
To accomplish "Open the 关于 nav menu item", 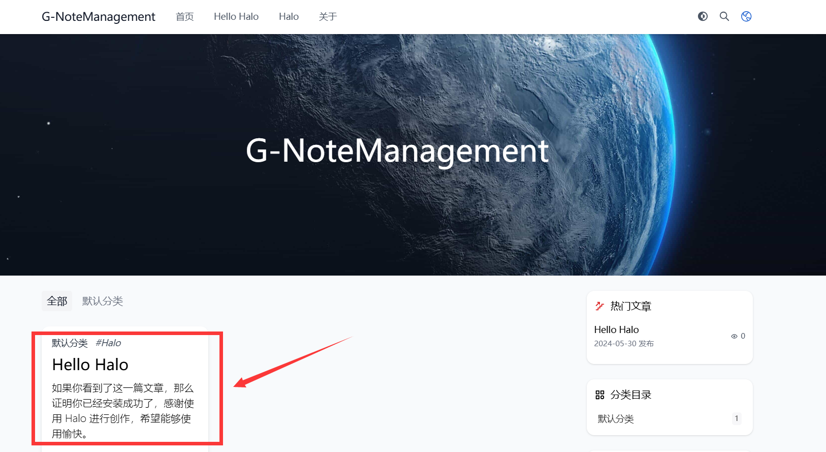I will pos(328,17).
